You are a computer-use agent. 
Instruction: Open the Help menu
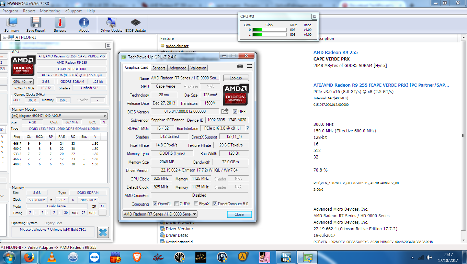[91, 11]
